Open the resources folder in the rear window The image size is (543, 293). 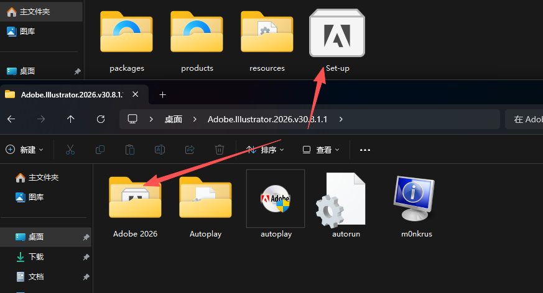click(267, 42)
